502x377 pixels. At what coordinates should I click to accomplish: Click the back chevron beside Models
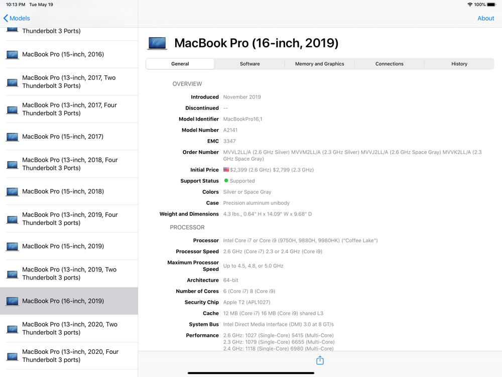point(6,18)
